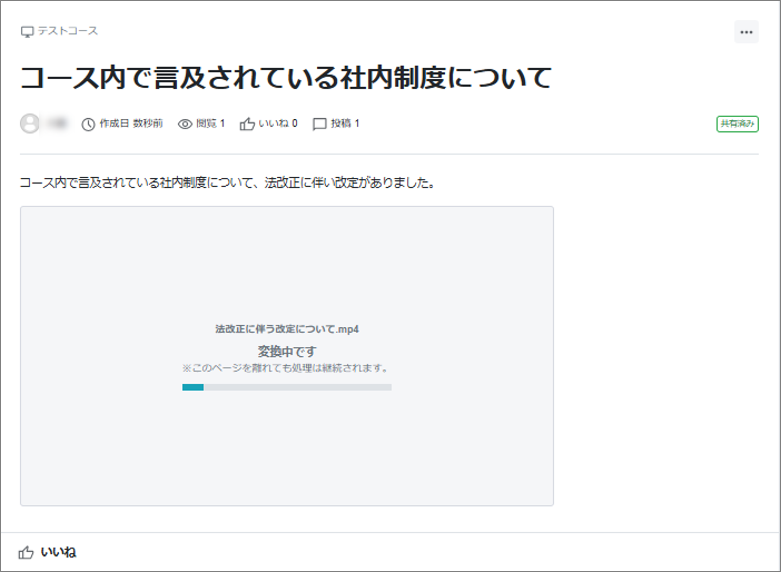This screenshot has width=781, height=572.
Task: Click the 法改正に伴う改定について.mp4 filename
Action: point(287,329)
